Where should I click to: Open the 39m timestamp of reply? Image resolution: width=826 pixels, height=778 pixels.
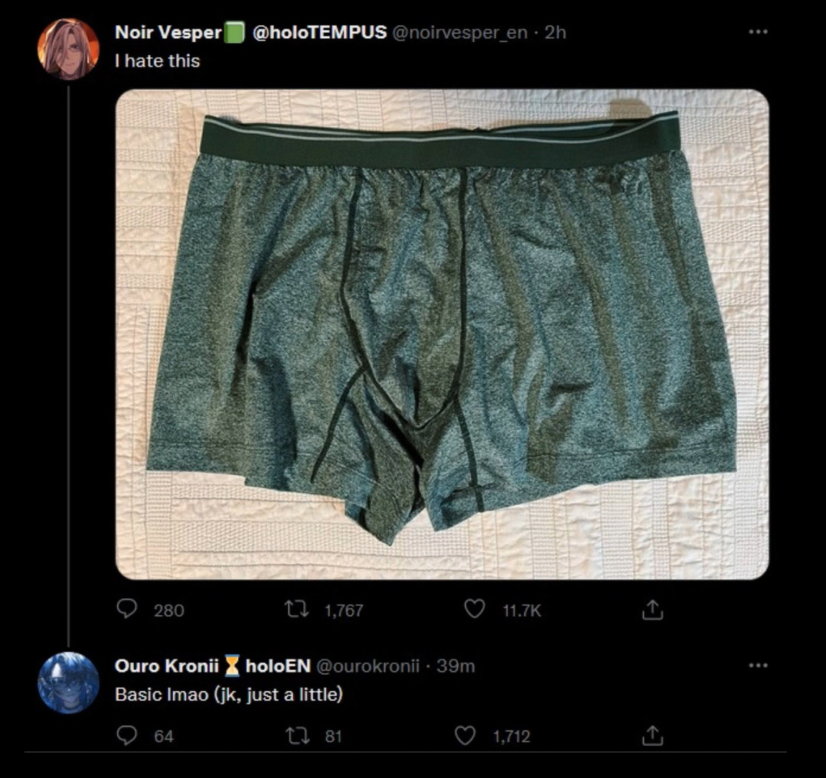click(455, 666)
